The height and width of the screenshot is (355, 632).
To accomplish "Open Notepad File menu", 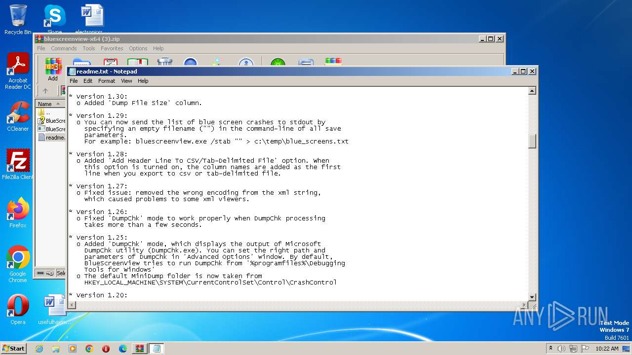I will (74, 81).
